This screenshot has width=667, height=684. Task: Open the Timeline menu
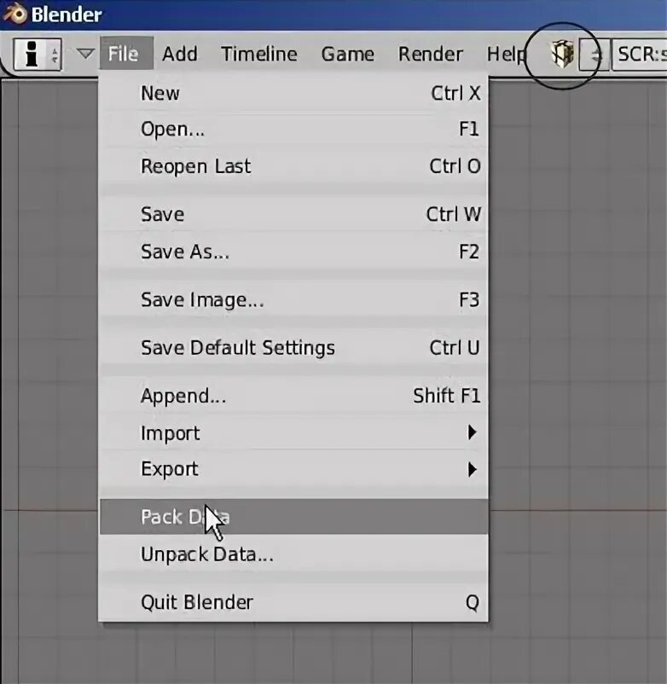click(x=259, y=54)
